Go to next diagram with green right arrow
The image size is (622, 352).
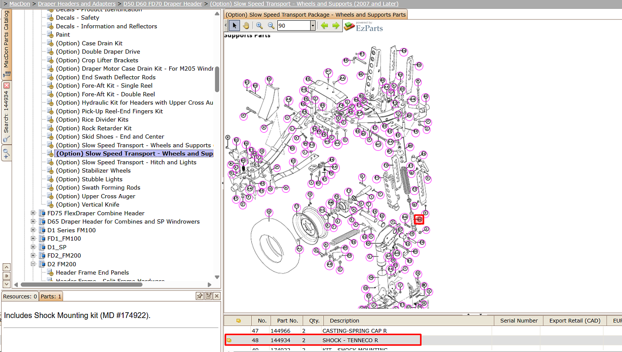(x=336, y=26)
